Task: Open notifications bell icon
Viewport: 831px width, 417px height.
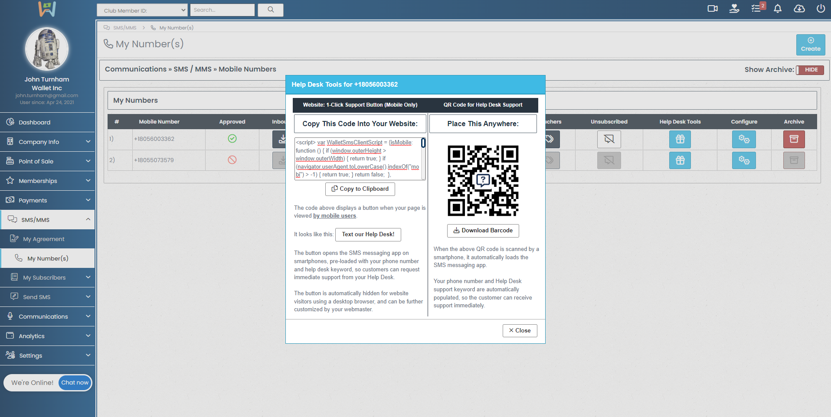Action: [778, 9]
